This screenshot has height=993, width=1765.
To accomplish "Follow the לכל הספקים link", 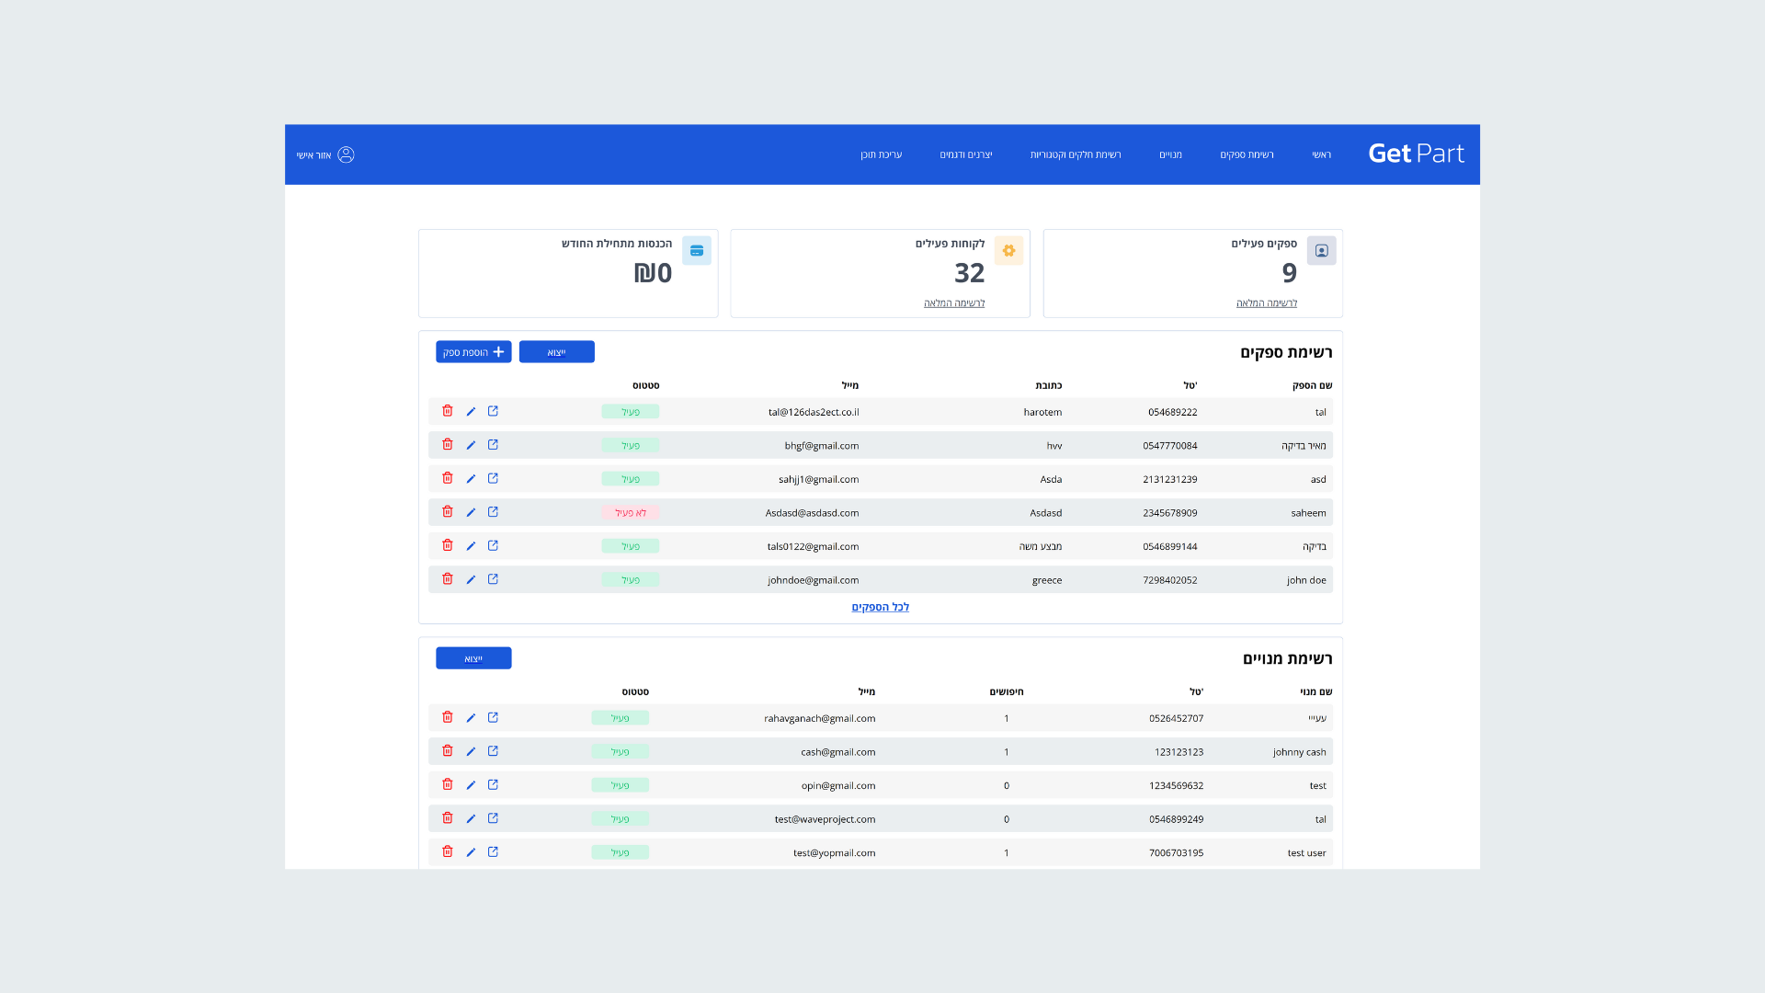I will click(x=880, y=607).
